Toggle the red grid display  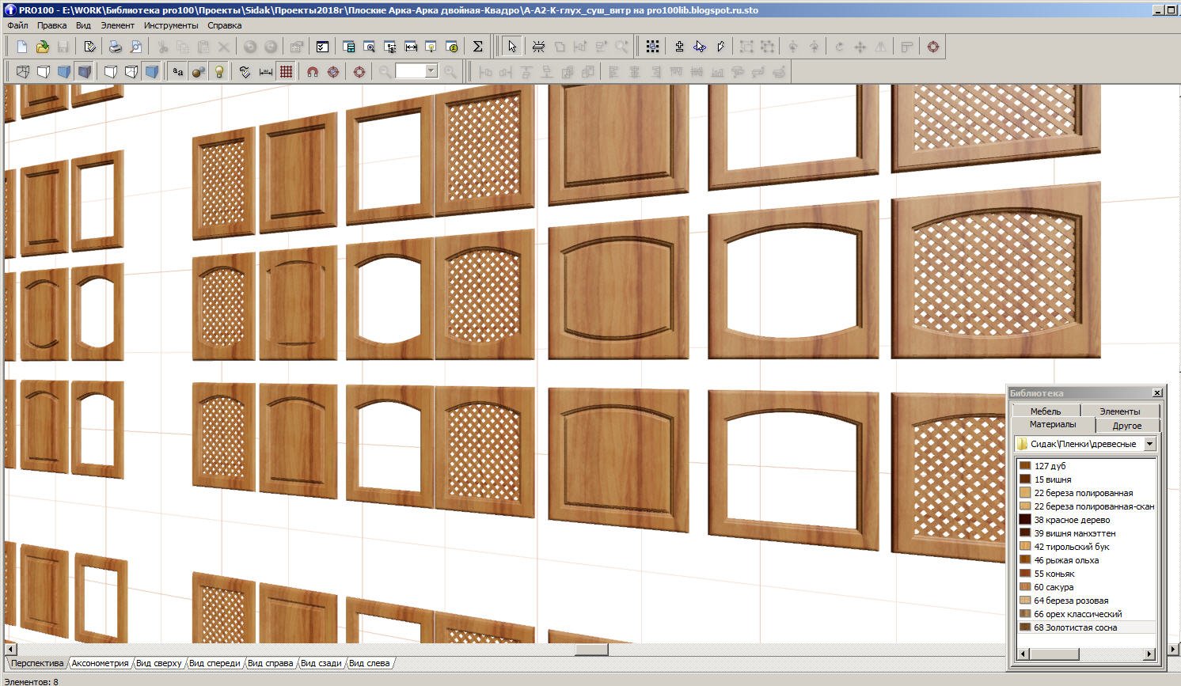coord(286,72)
